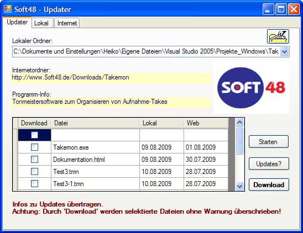Click the table scrollbar down arrow
The width and height of the screenshot is (303, 233).
click(x=239, y=186)
